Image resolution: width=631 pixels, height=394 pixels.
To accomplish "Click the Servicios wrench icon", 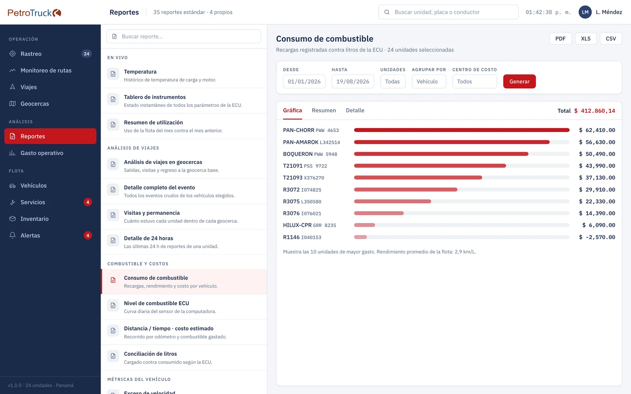I will coord(13,202).
